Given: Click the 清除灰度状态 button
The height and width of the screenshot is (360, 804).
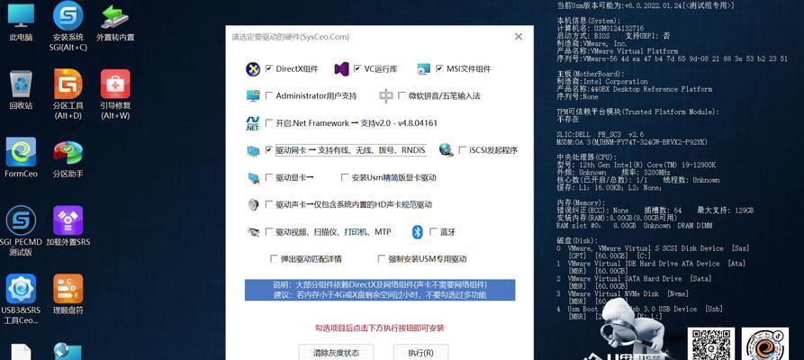Looking at the screenshot, I should pyautogui.click(x=337, y=353).
